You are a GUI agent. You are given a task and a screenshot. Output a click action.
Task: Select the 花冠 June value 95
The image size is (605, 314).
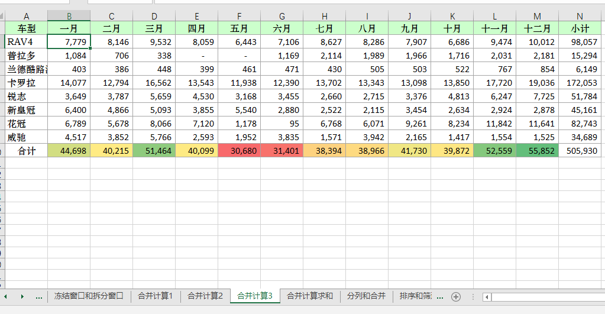tap(282, 124)
